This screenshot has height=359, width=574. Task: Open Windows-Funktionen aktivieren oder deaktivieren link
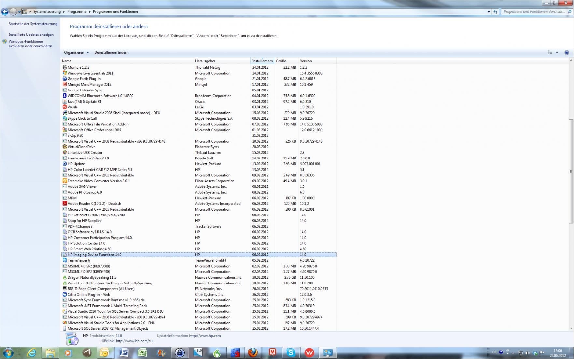coord(30,44)
